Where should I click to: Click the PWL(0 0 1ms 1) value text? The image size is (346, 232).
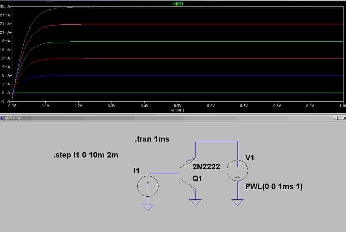click(x=274, y=187)
